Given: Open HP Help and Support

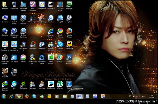Looking at the screenshot, I should pos(14,33).
